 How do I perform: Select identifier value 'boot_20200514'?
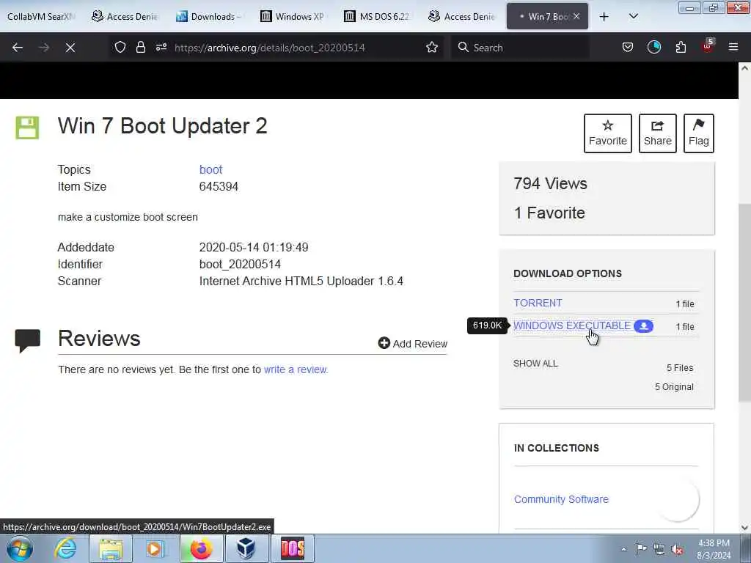click(240, 264)
